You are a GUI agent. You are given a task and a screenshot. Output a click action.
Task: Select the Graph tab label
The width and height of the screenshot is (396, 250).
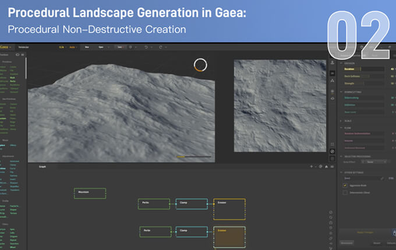[x=43, y=167]
